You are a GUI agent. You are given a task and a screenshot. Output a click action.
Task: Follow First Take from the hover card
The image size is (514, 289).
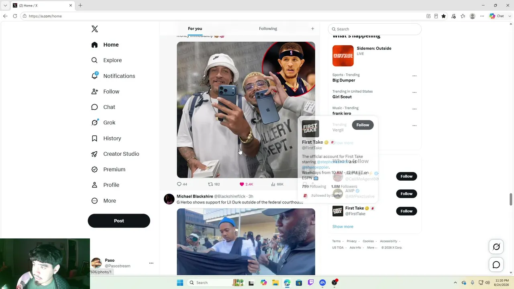click(363, 125)
